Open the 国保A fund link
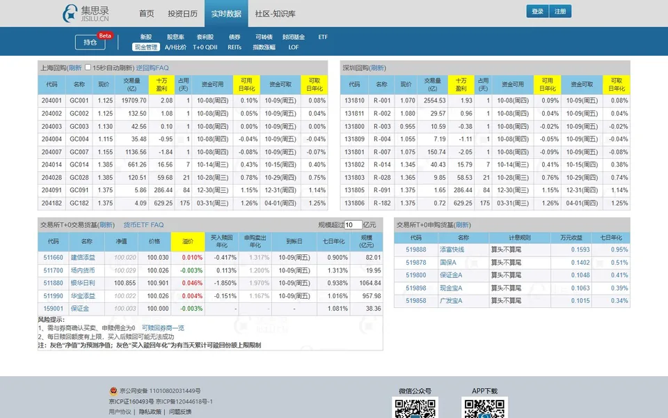This screenshot has height=418, width=668. (448, 263)
